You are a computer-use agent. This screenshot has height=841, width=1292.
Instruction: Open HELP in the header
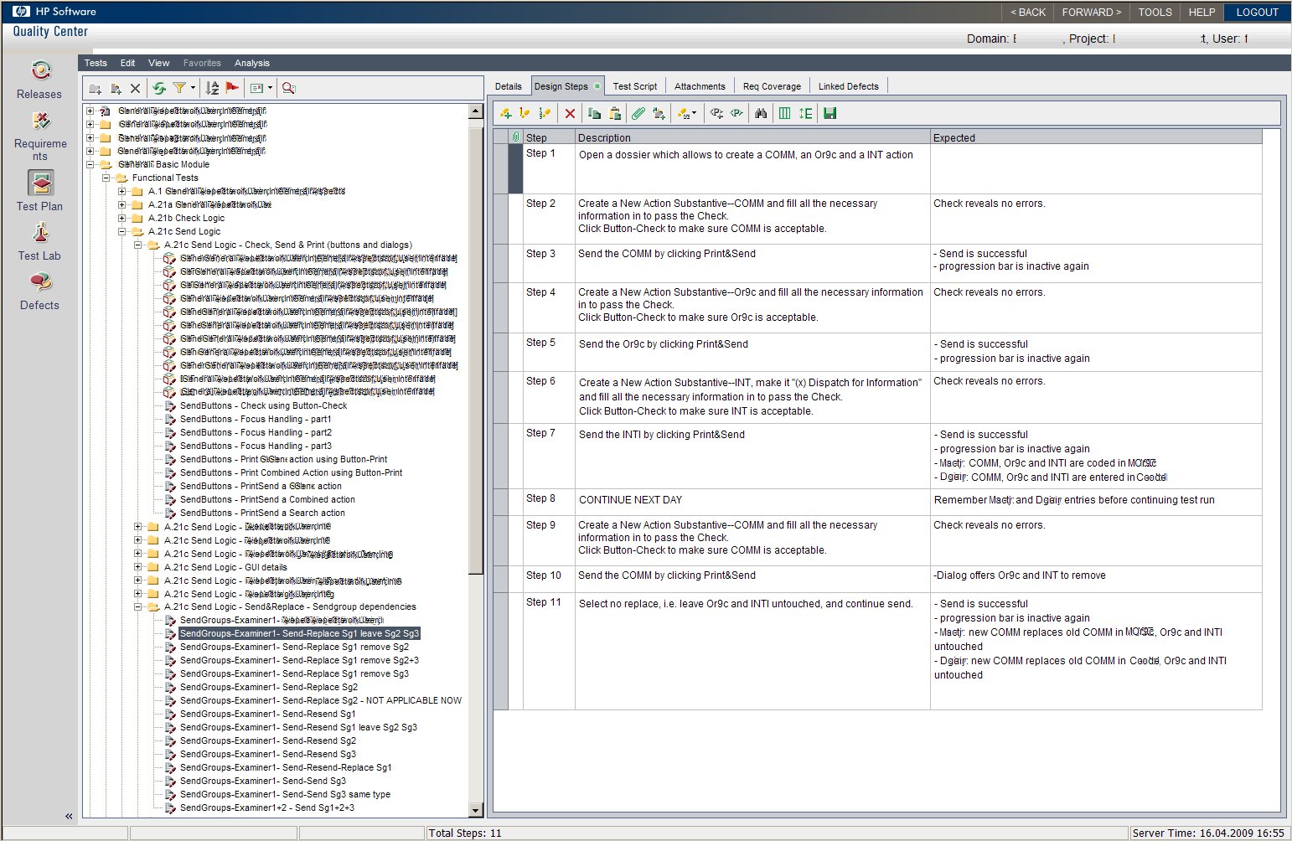tap(1202, 12)
